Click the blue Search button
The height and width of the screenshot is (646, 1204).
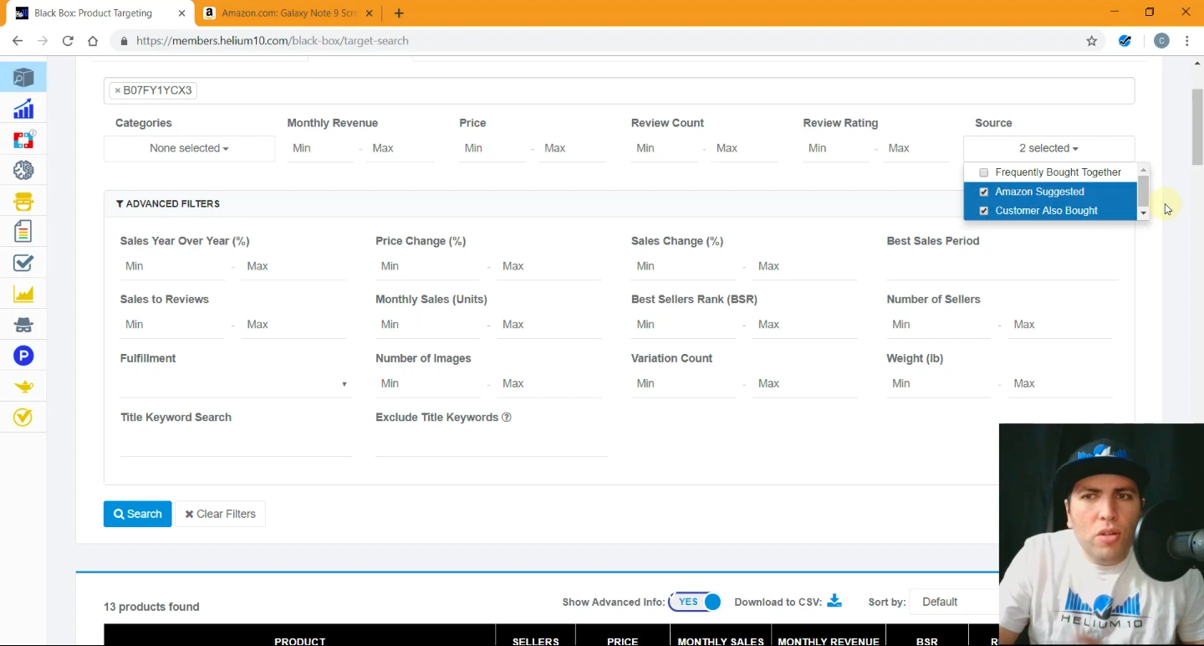pyautogui.click(x=137, y=514)
